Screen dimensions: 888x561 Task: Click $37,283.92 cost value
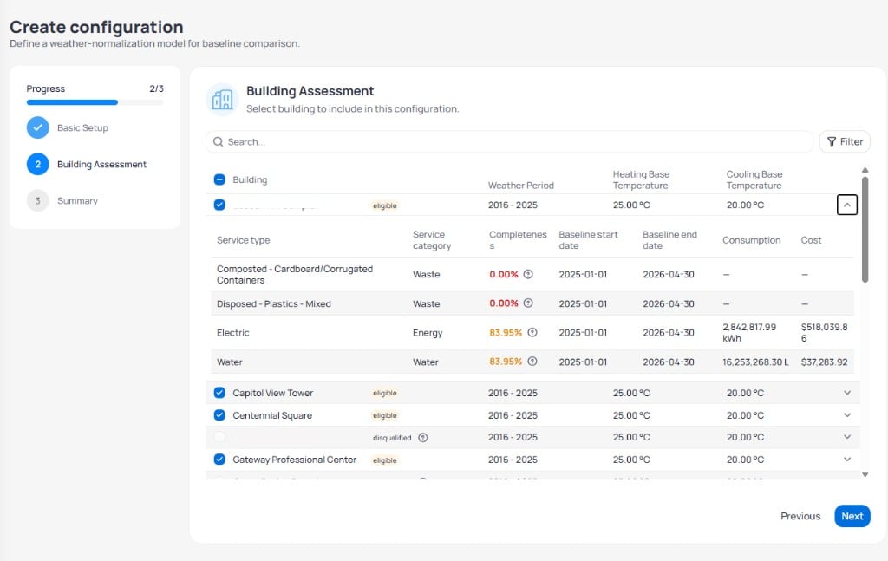[x=824, y=362]
